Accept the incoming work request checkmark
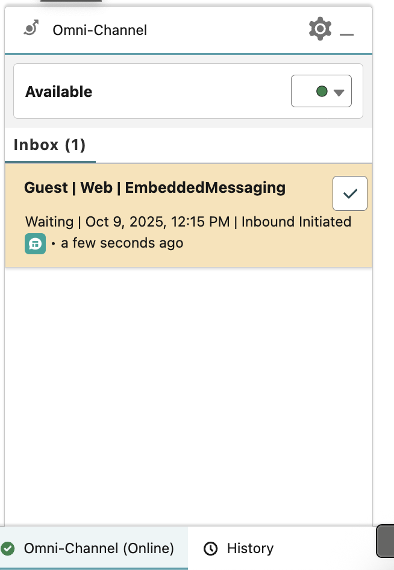Screen dimensions: 394x570 (349, 193)
